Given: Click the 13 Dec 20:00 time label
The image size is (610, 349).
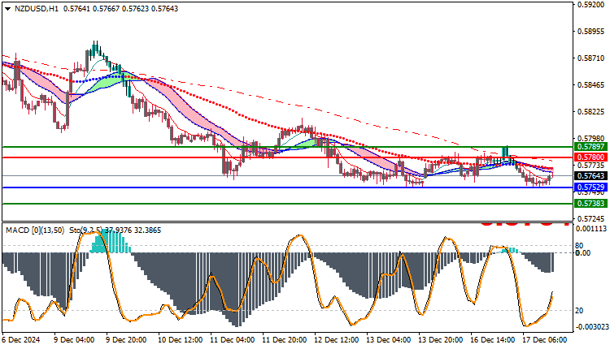Looking at the screenshot, I should click(441, 340).
